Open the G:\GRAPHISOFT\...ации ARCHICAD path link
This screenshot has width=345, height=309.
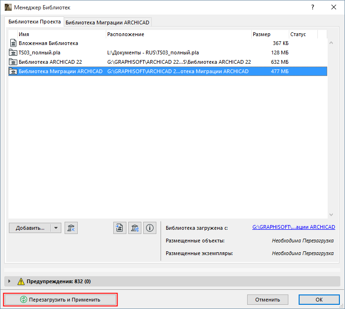[294, 227]
